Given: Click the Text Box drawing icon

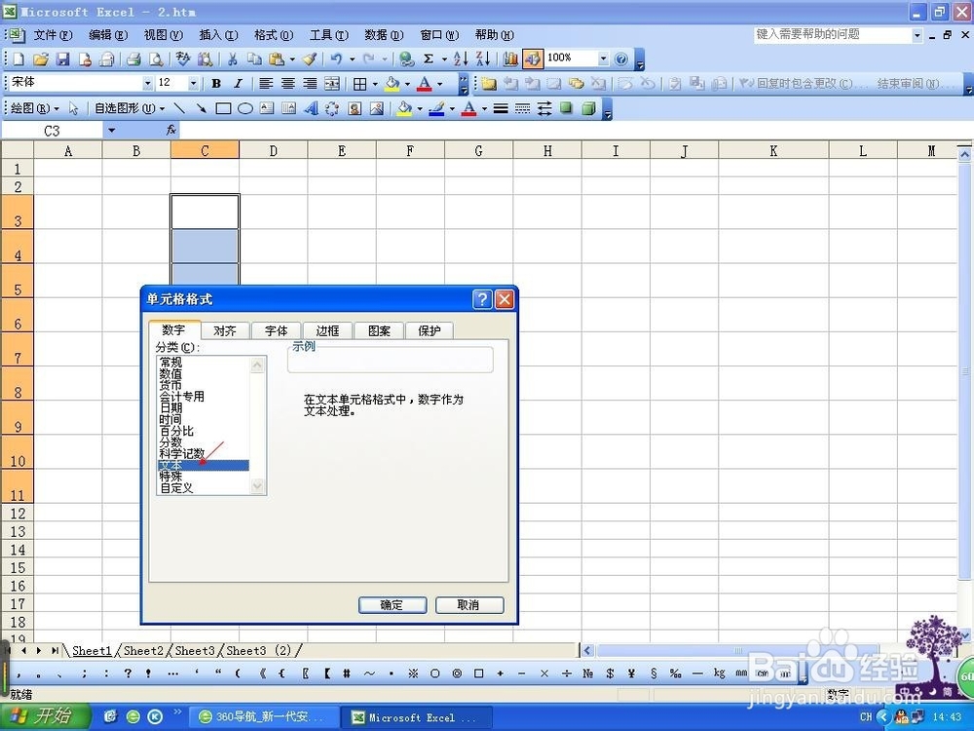Looking at the screenshot, I should click(x=267, y=109).
